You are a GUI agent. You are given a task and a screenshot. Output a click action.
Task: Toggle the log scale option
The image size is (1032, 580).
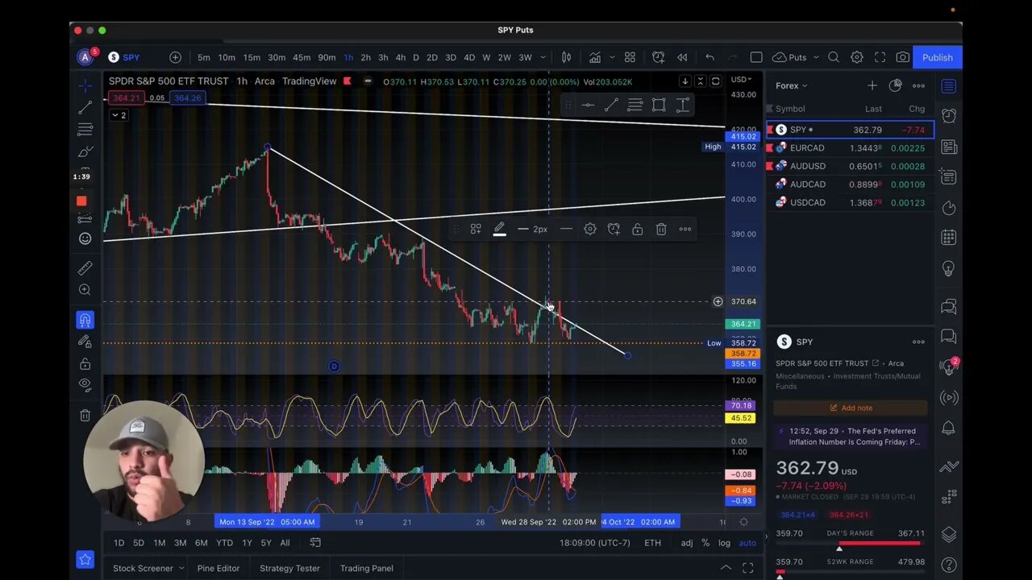click(724, 543)
